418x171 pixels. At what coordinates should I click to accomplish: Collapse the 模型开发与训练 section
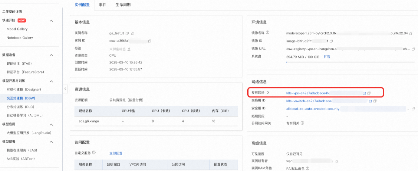tap(51, 81)
